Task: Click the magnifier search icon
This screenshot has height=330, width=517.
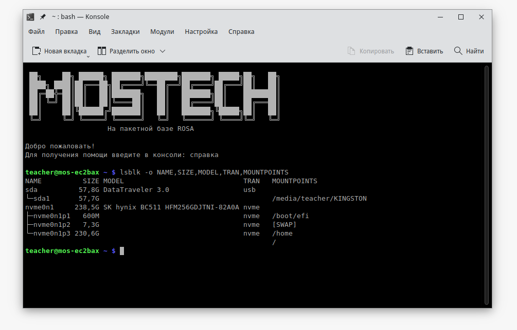Action: pos(458,51)
